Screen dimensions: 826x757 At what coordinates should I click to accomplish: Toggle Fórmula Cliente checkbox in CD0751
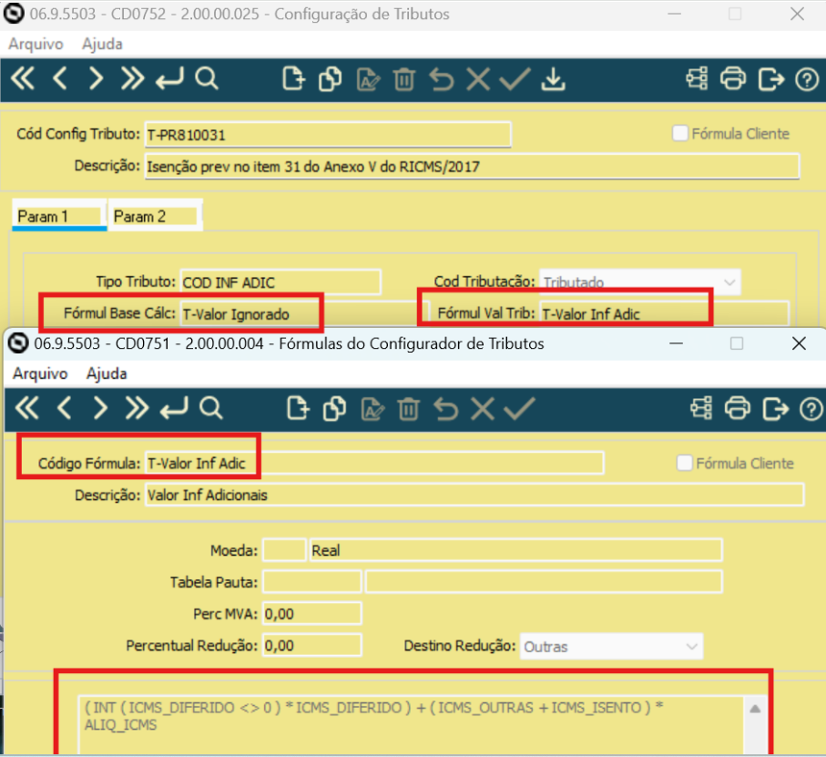(x=684, y=463)
